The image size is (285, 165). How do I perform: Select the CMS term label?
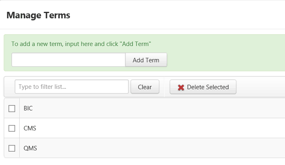point(30,128)
